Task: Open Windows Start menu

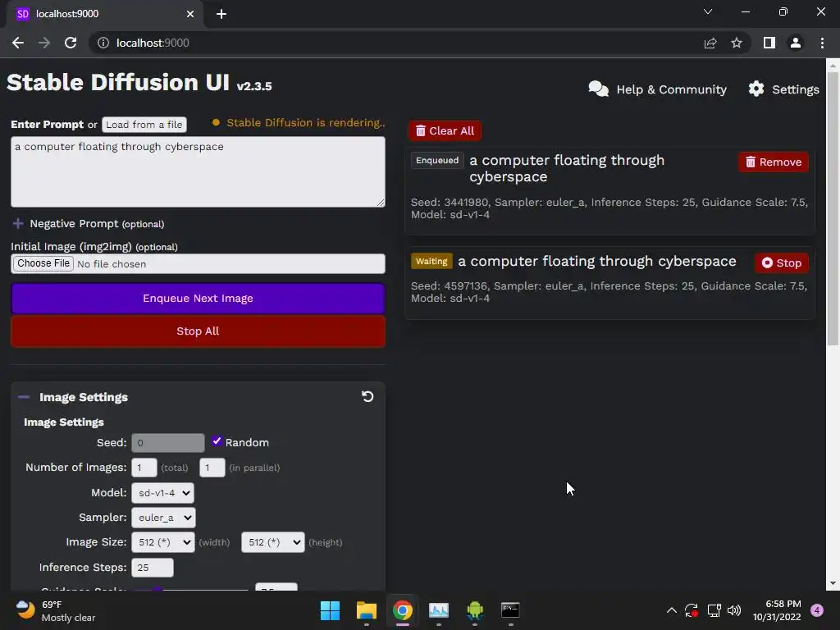Action: pos(330,610)
